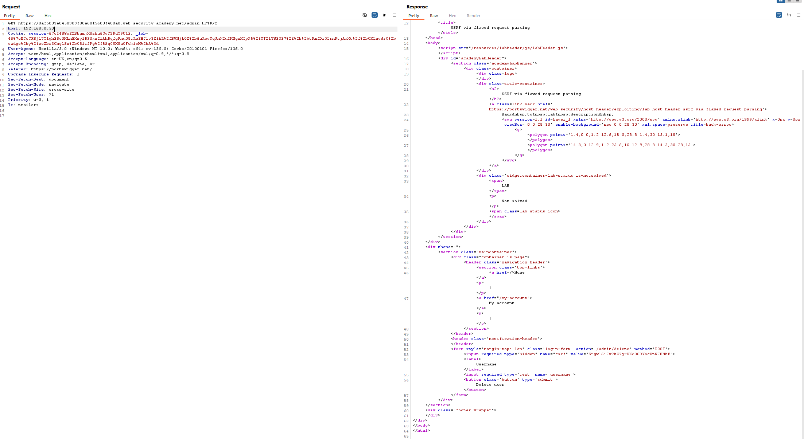Open the Response Raw tab

(434, 16)
